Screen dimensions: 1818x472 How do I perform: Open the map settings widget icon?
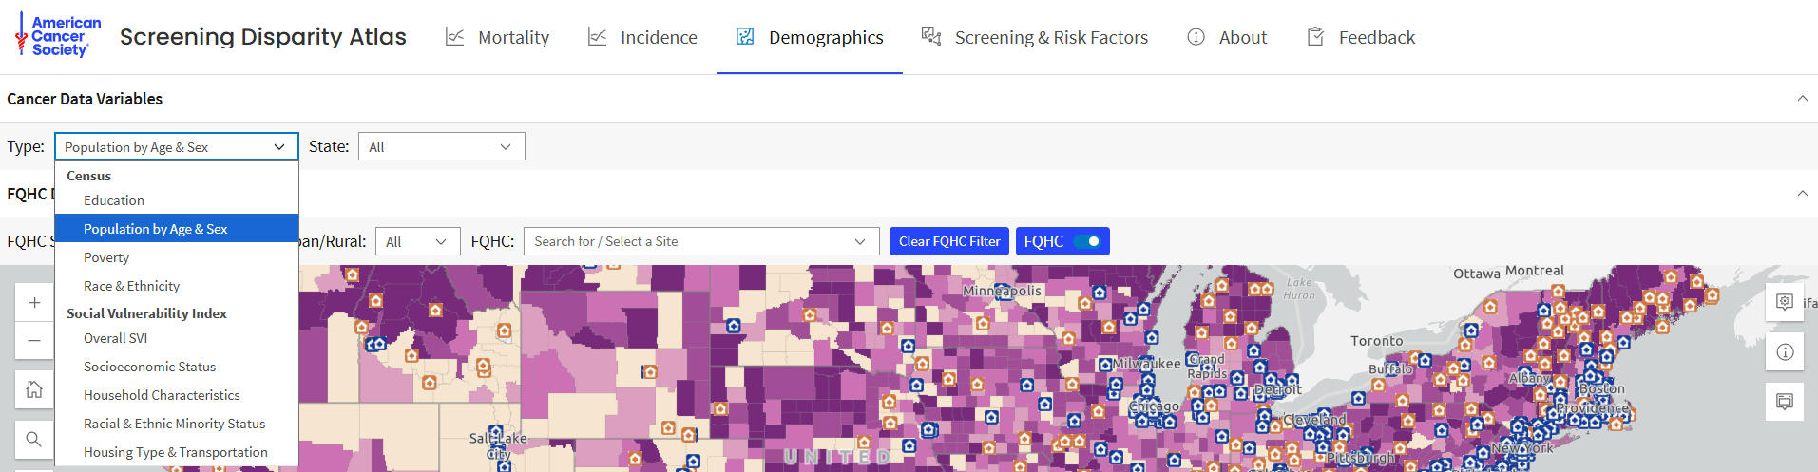1785,302
